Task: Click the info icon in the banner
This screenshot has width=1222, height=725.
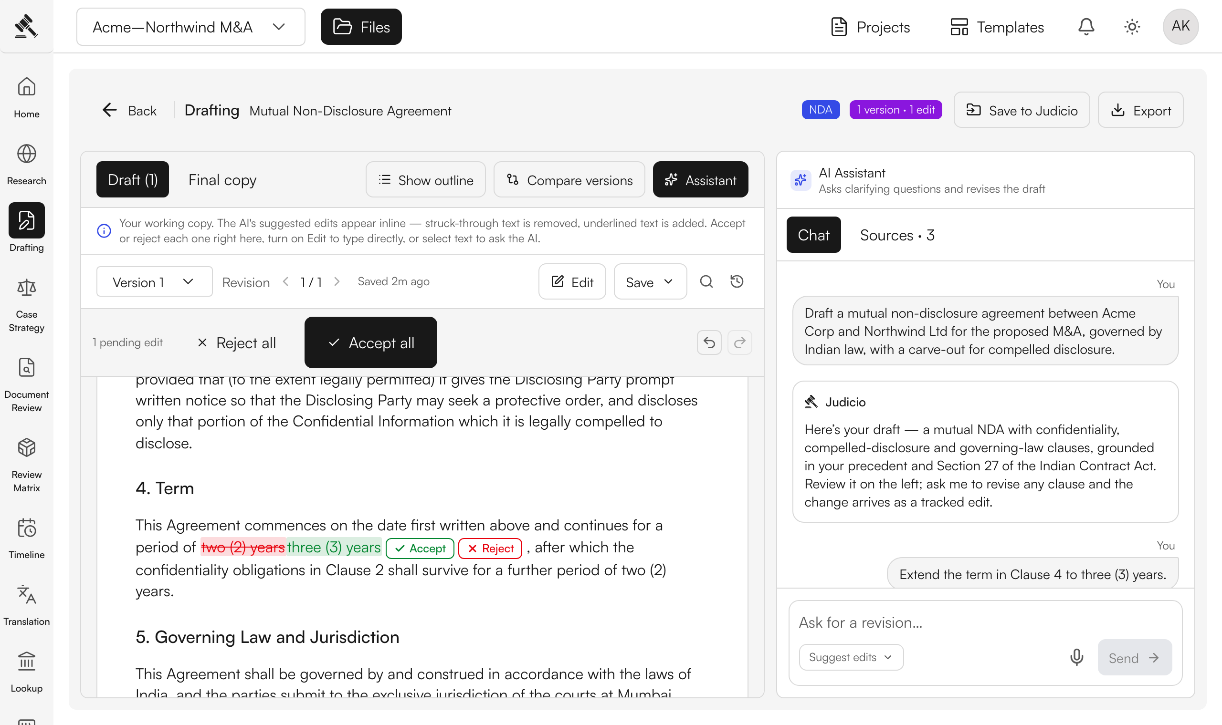Action: click(104, 230)
